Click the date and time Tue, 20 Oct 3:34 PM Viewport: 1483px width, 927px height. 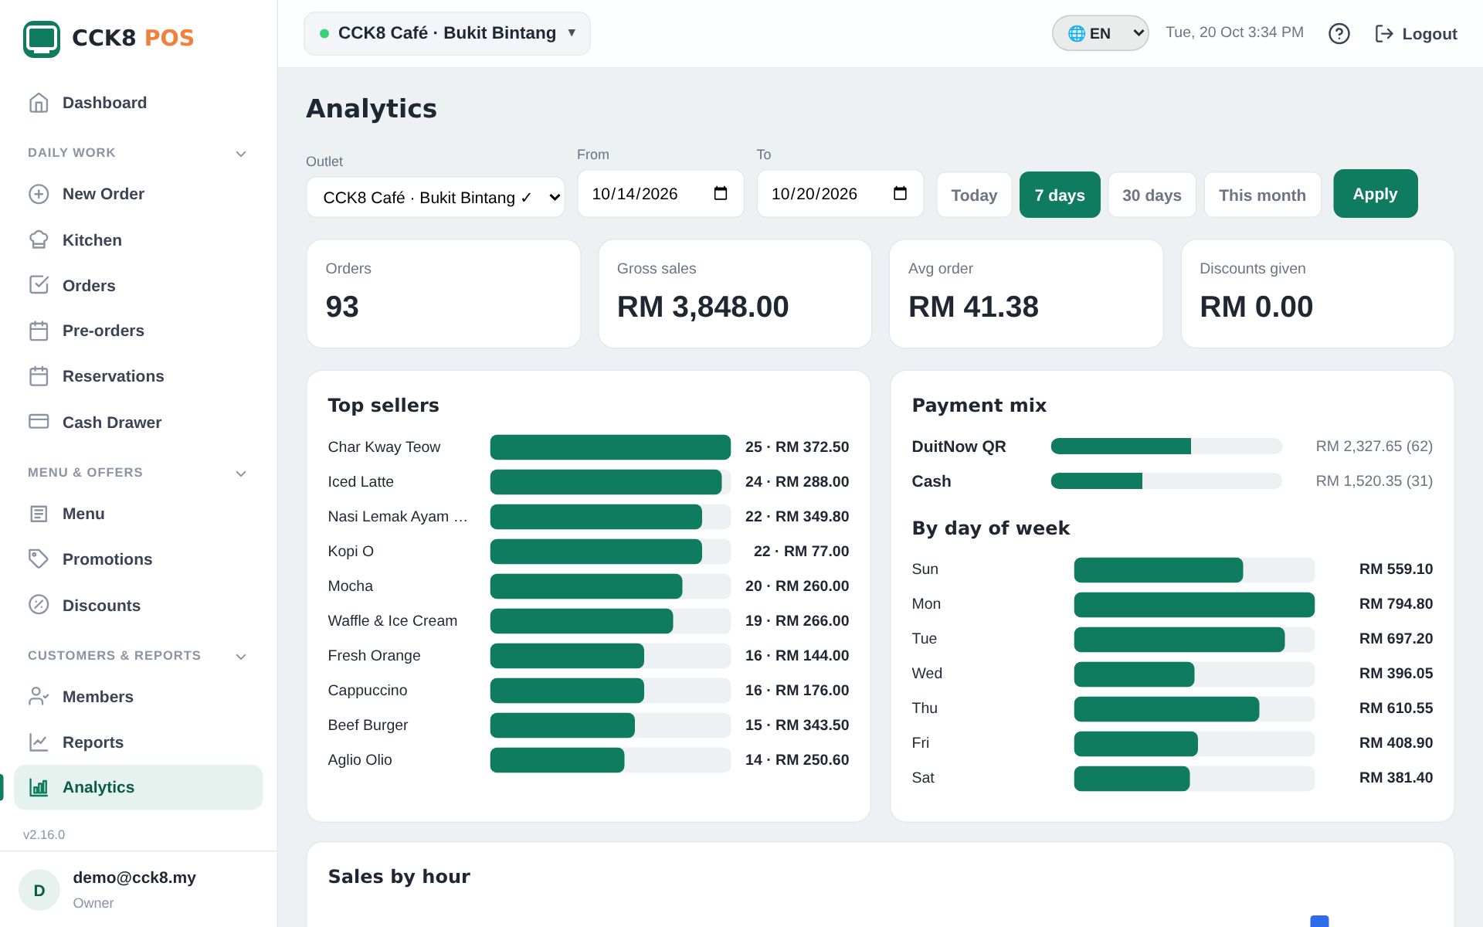[1234, 32]
